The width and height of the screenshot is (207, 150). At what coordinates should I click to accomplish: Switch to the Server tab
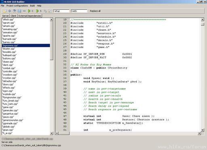[5, 16]
